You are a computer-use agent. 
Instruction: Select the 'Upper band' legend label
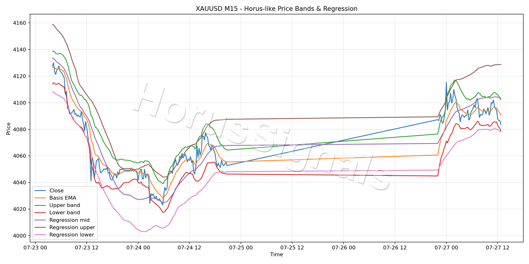point(65,205)
